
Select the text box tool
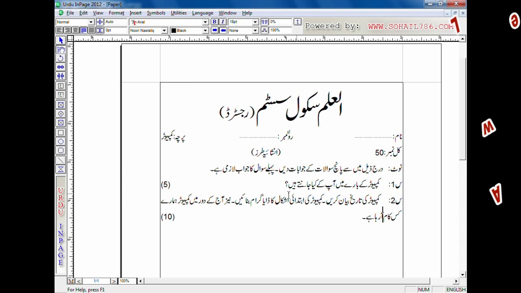coord(61,86)
